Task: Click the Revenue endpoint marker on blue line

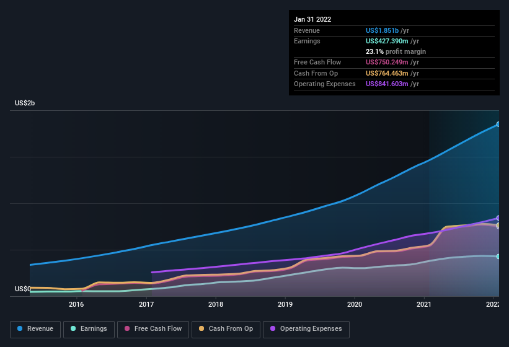Action: pos(498,124)
